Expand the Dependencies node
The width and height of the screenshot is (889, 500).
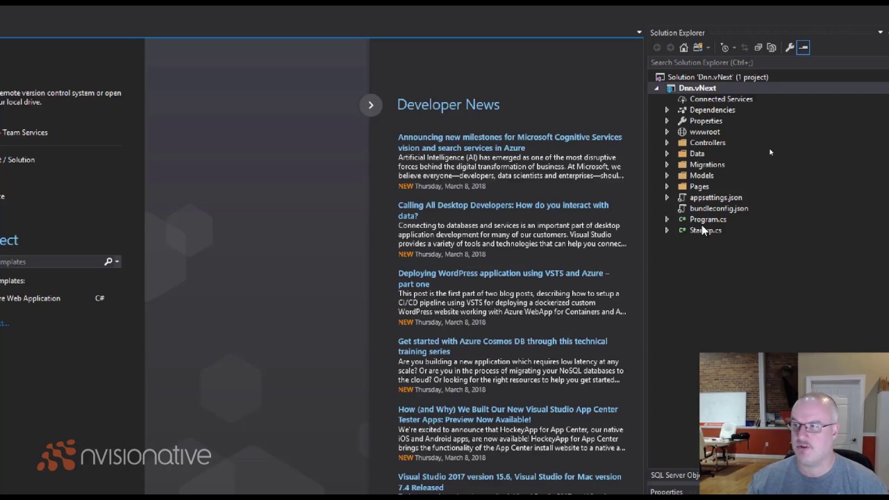click(x=667, y=110)
